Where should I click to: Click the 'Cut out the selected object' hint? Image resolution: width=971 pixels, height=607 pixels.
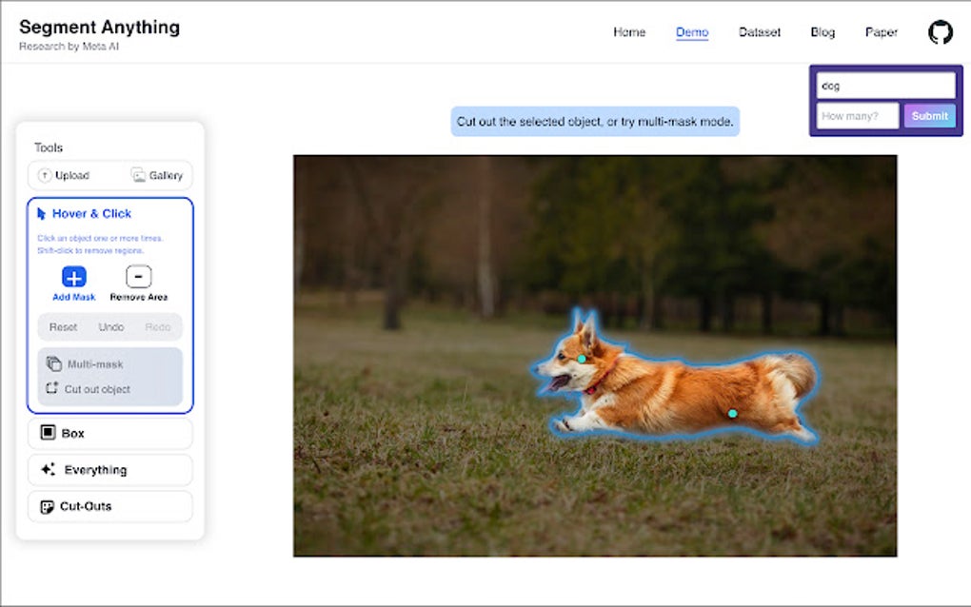[594, 121]
